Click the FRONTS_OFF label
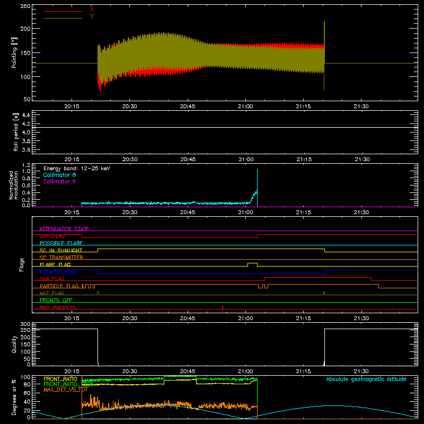 (56, 300)
